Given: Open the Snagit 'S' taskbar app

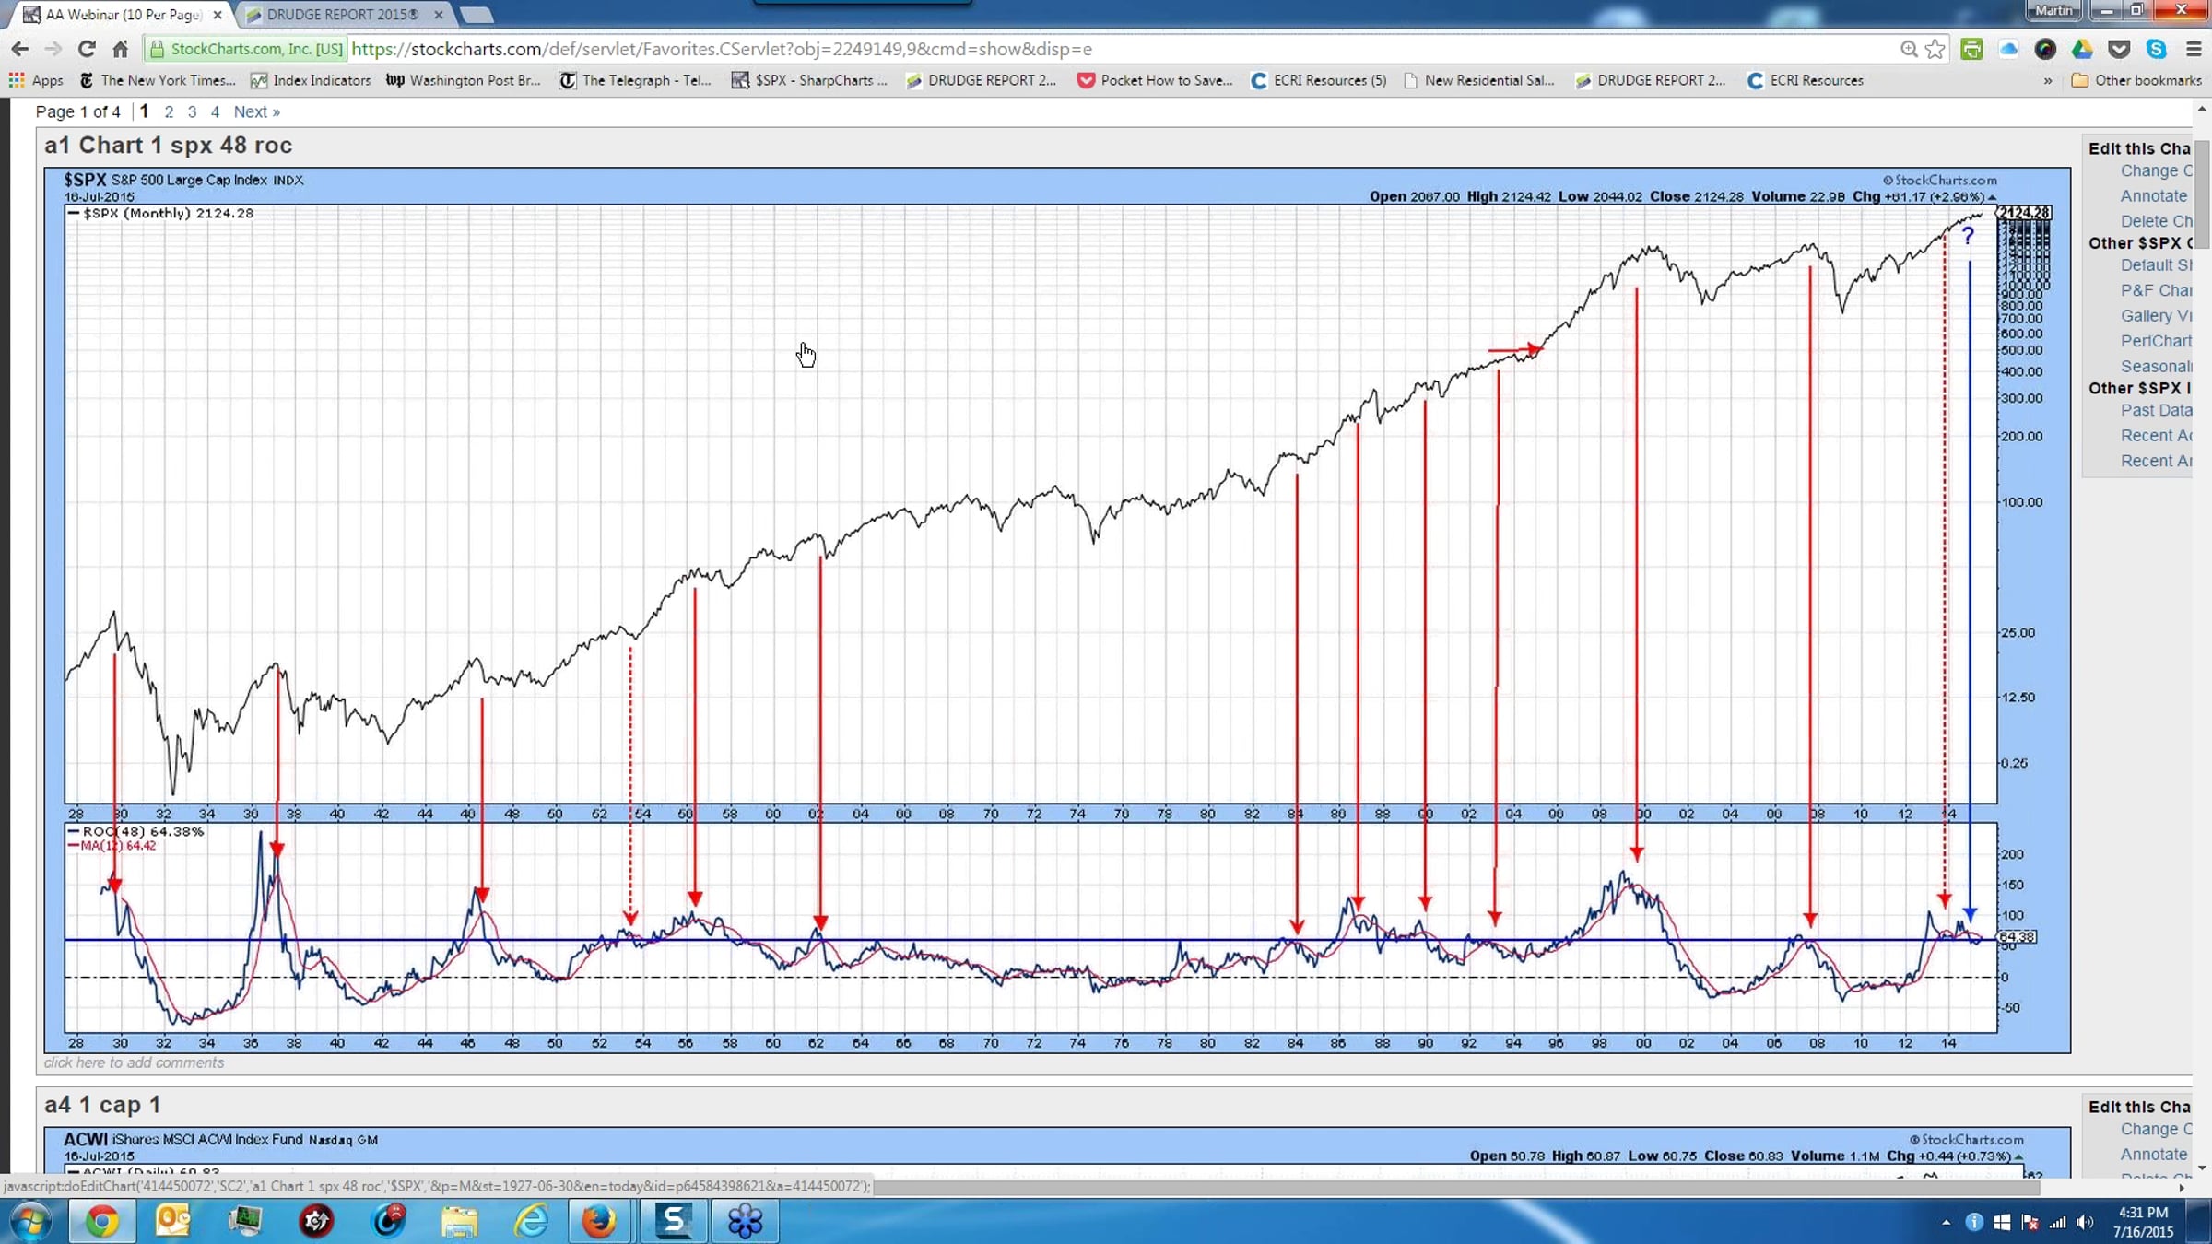Looking at the screenshot, I should [674, 1221].
